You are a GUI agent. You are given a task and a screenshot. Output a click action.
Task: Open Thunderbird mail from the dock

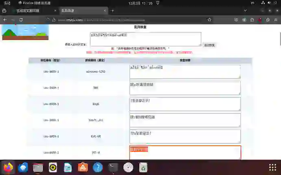tap(23, 167)
